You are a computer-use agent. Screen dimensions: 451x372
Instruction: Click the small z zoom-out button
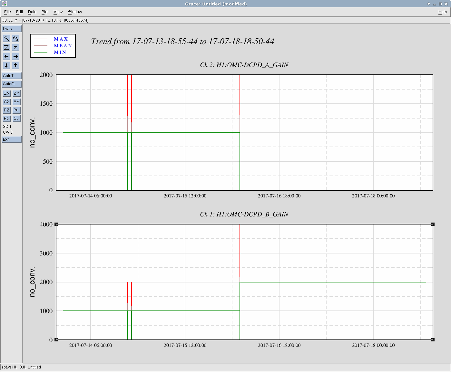pyautogui.click(x=15, y=47)
